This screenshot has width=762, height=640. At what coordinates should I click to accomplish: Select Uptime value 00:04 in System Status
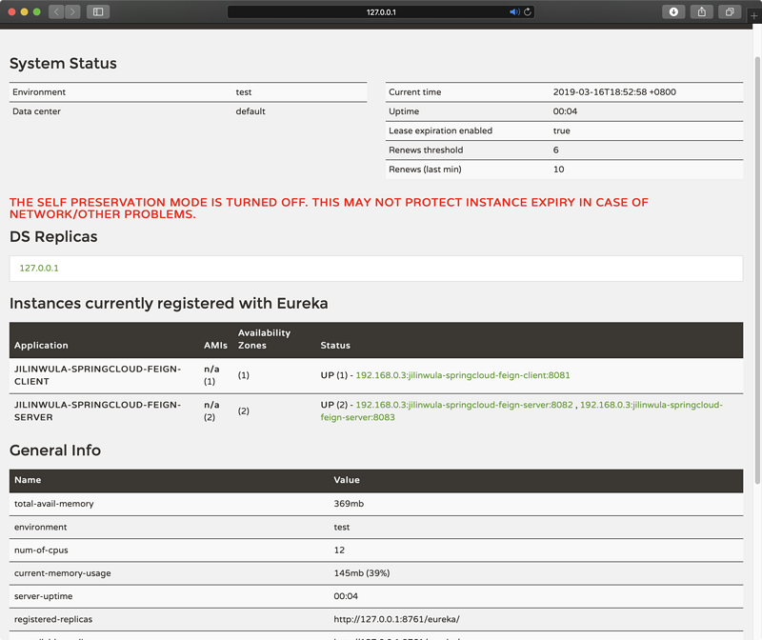(565, 111)
